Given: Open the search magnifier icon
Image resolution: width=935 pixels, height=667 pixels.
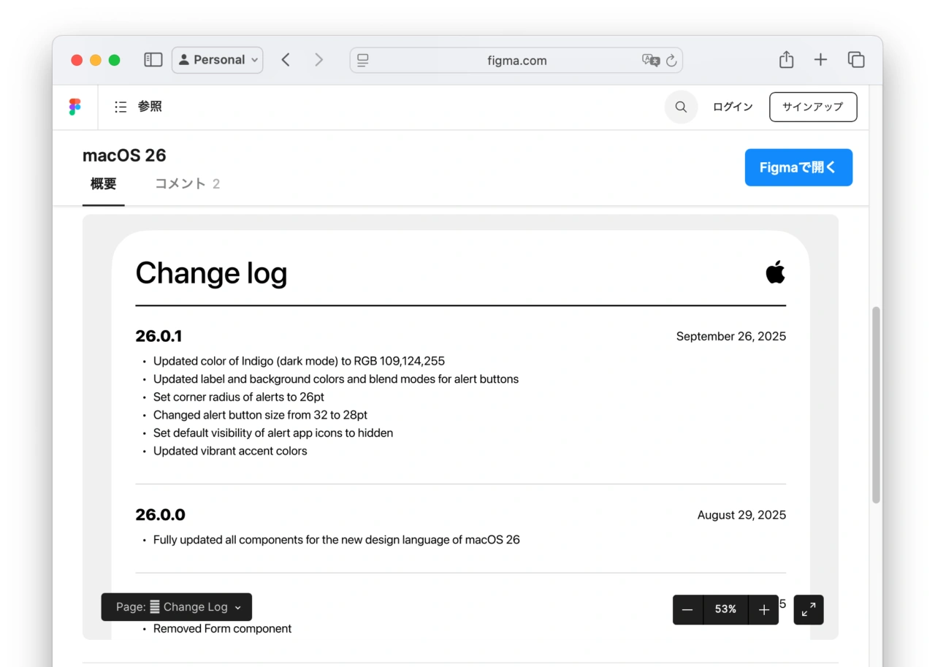Looking at the screenshot, I should 681,107.
